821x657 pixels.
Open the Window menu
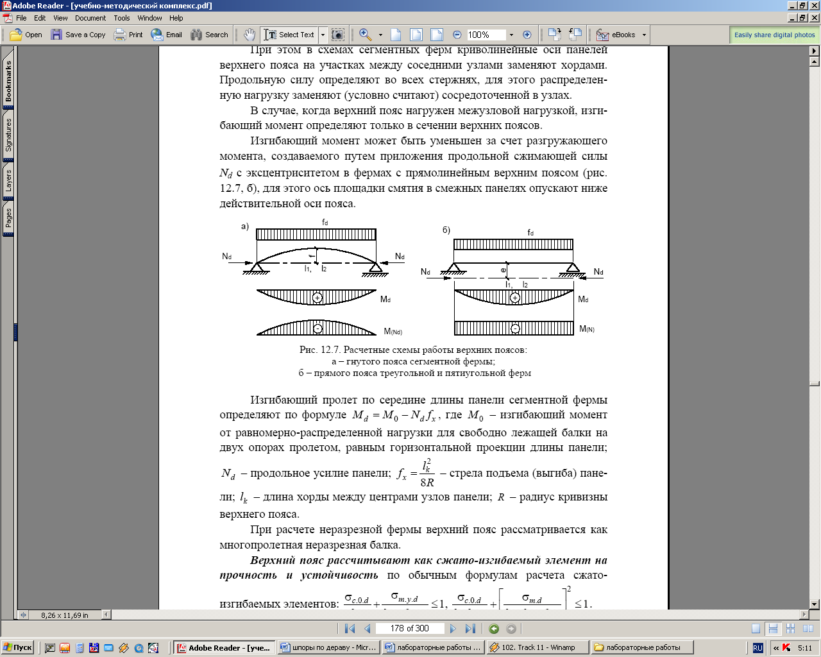(149, 18)
